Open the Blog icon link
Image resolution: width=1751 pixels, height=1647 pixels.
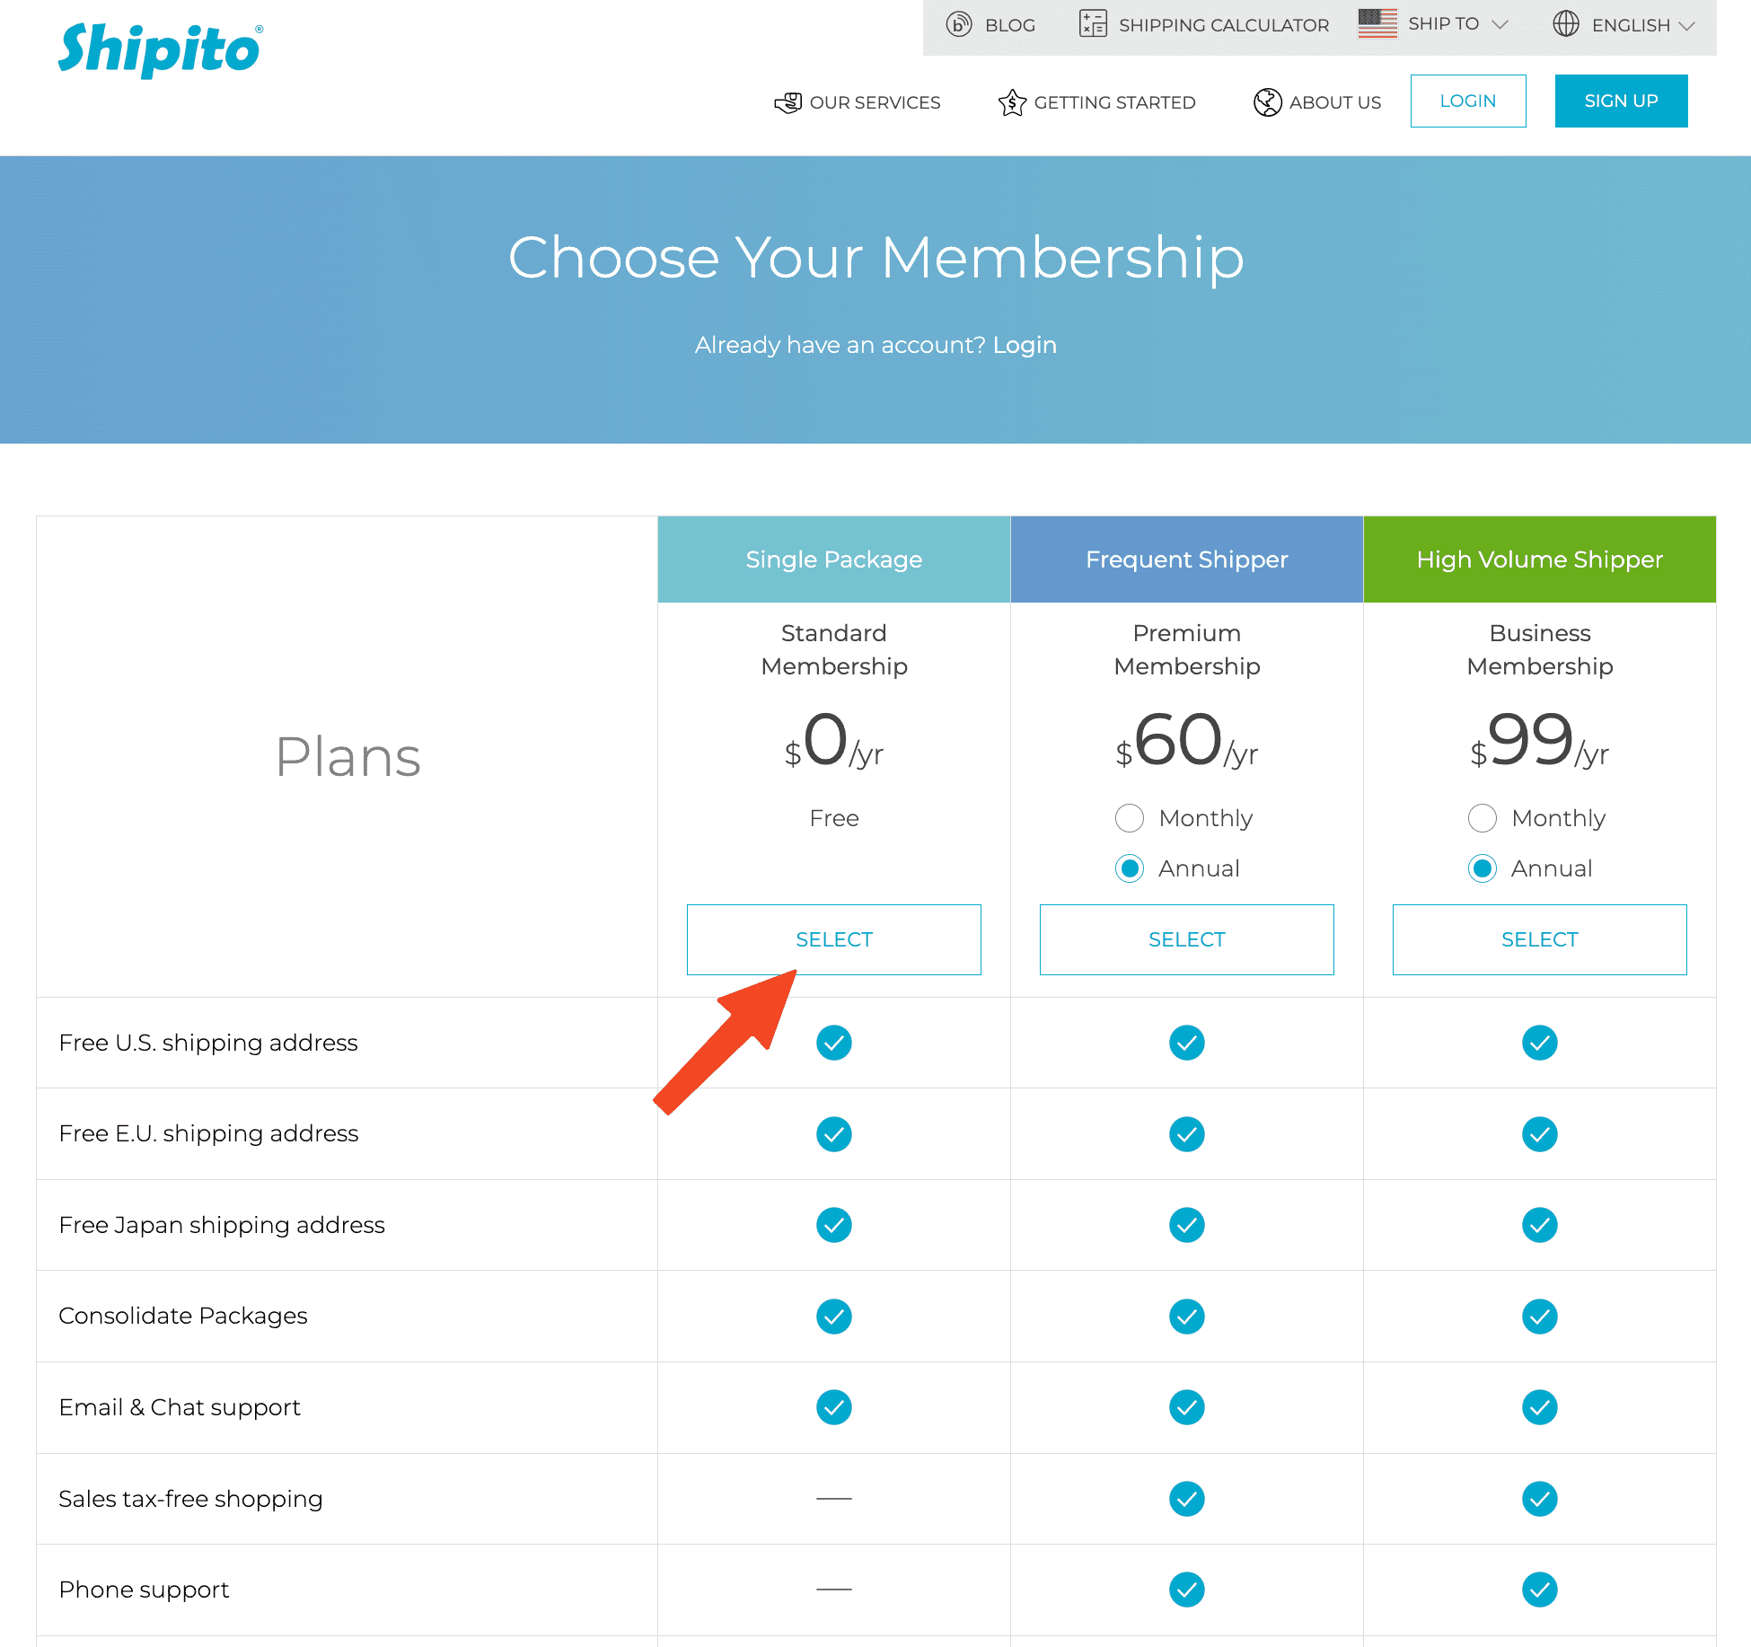959,24
